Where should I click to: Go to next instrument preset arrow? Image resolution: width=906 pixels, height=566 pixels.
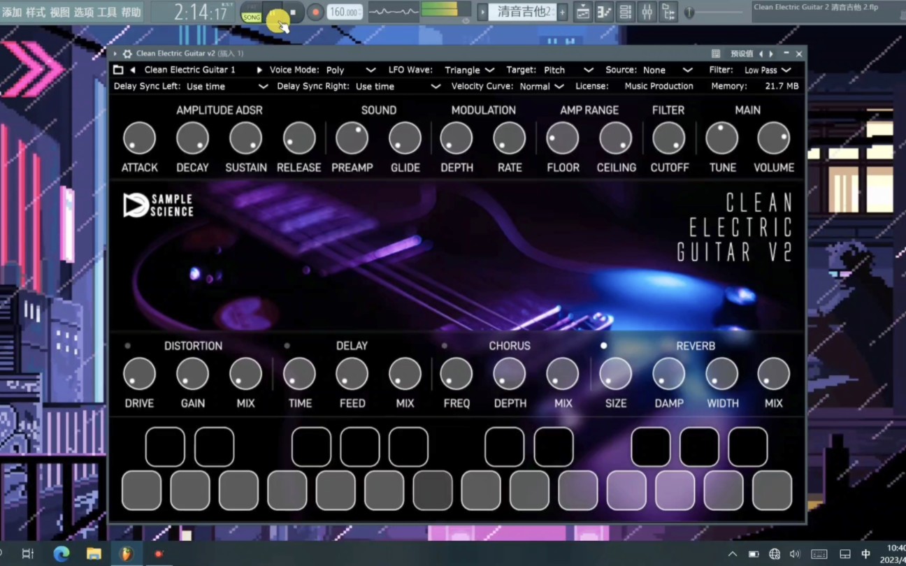click(259, 70)
